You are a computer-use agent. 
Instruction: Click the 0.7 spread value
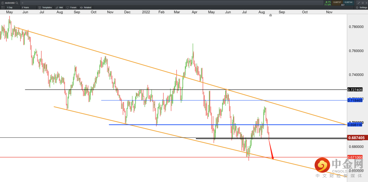(x=343, y=5)
